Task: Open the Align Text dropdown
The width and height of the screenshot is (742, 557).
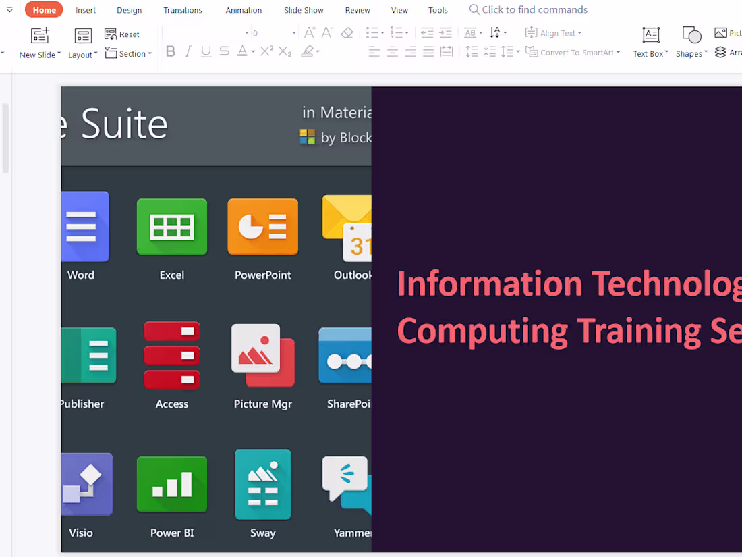Action: pos(553,32)
